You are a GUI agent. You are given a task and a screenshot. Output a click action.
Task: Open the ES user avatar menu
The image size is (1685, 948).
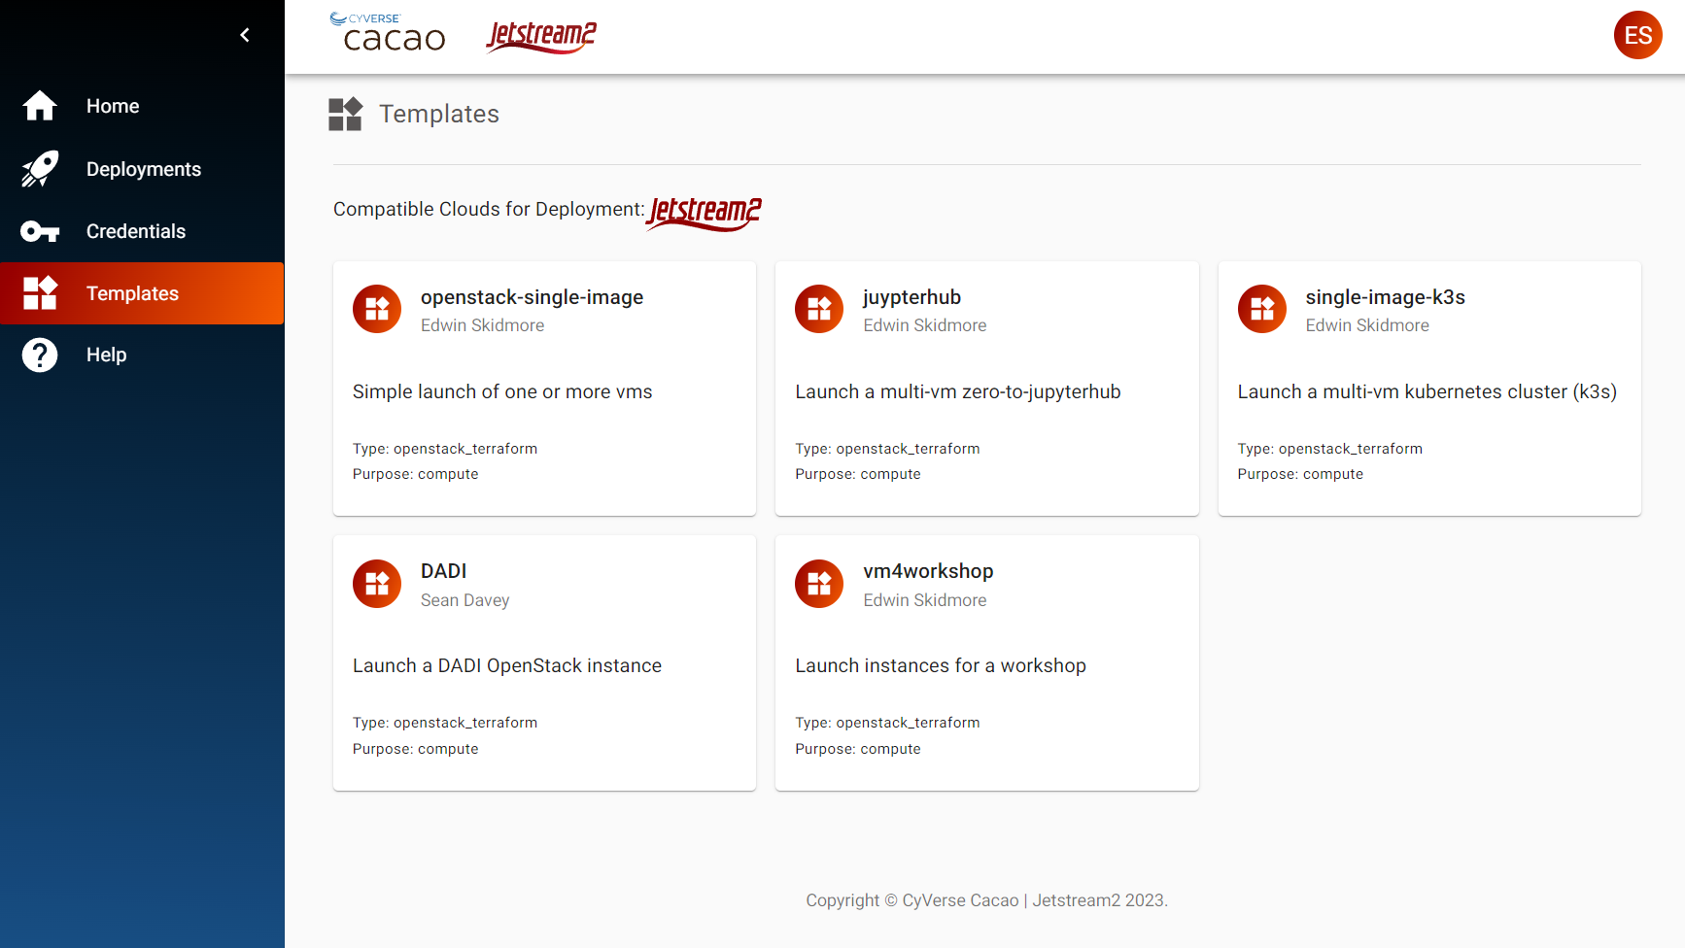1637,35
